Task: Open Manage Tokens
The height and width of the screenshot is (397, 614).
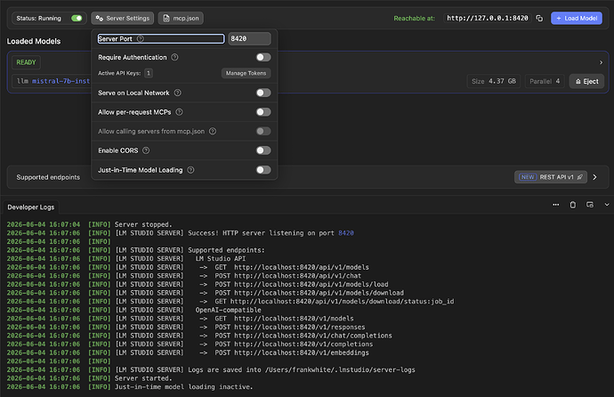Action: click(246, 73)
